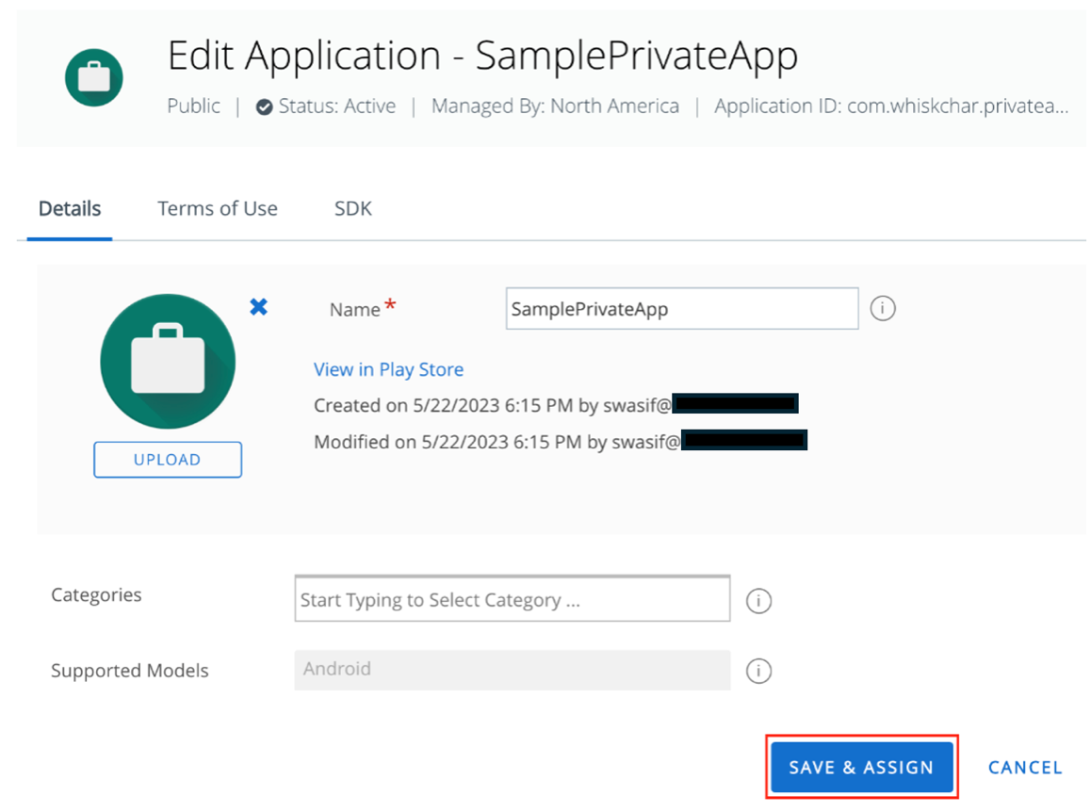The height and width of the screenshot is (812, 1091).
Task: Click the large green briefcase icon thumbnail
Action: pyautogui.click(x=167, y=361)
